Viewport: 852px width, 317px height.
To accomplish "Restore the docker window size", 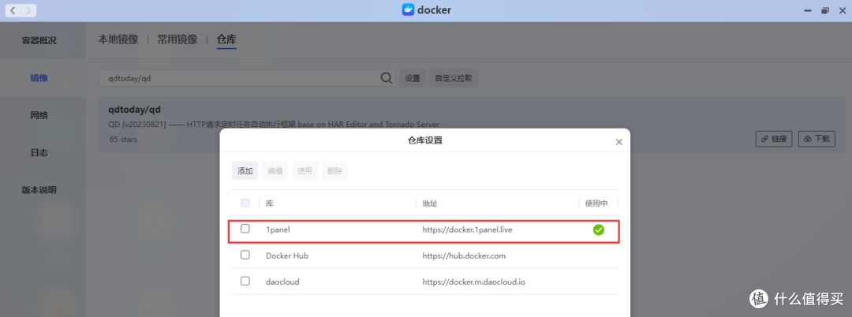I will 825,10.
